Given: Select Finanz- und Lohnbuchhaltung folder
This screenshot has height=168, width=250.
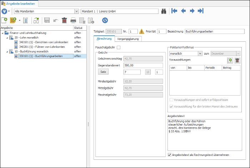Looking at the screenshot, I should [28, 33].
